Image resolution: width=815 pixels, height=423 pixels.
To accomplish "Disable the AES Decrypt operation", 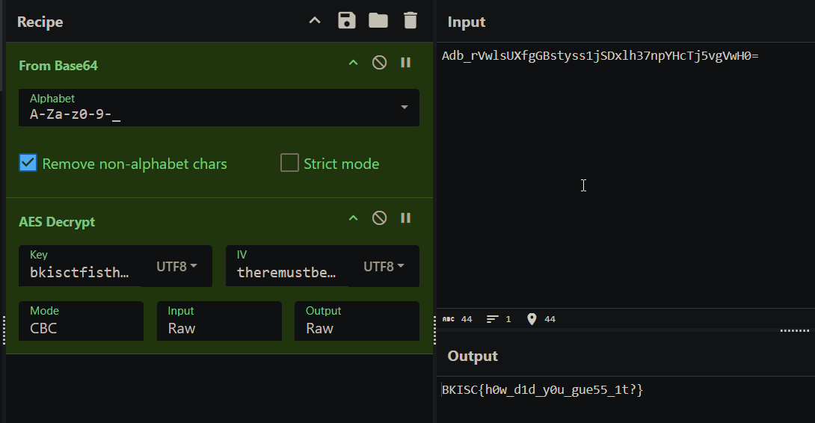I will pos(379,218).
